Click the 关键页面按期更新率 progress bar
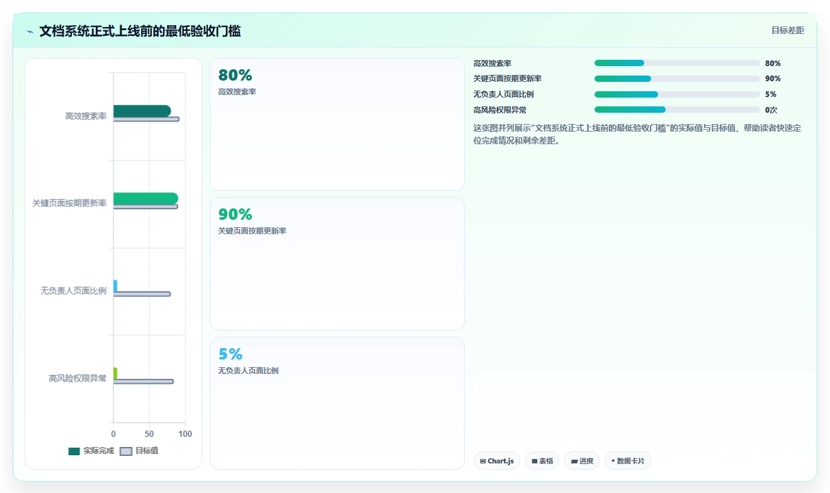 point(677,79)
